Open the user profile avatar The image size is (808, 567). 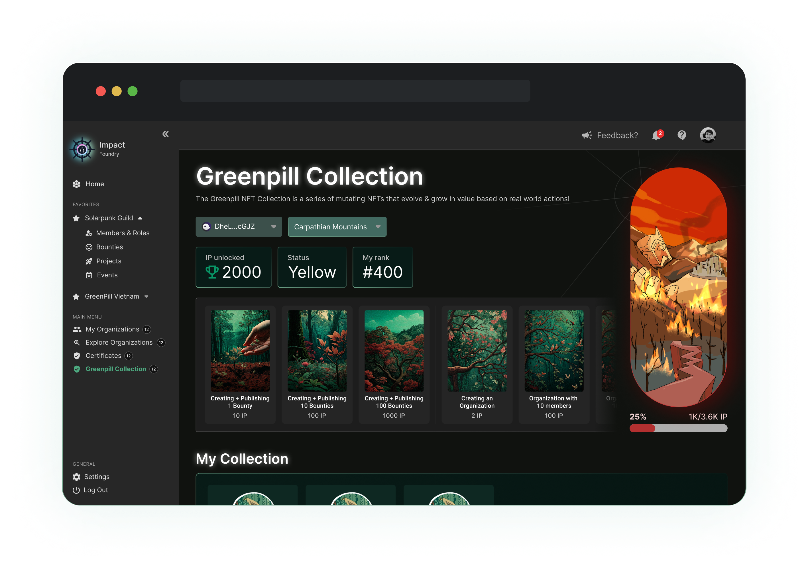[708, 135]
